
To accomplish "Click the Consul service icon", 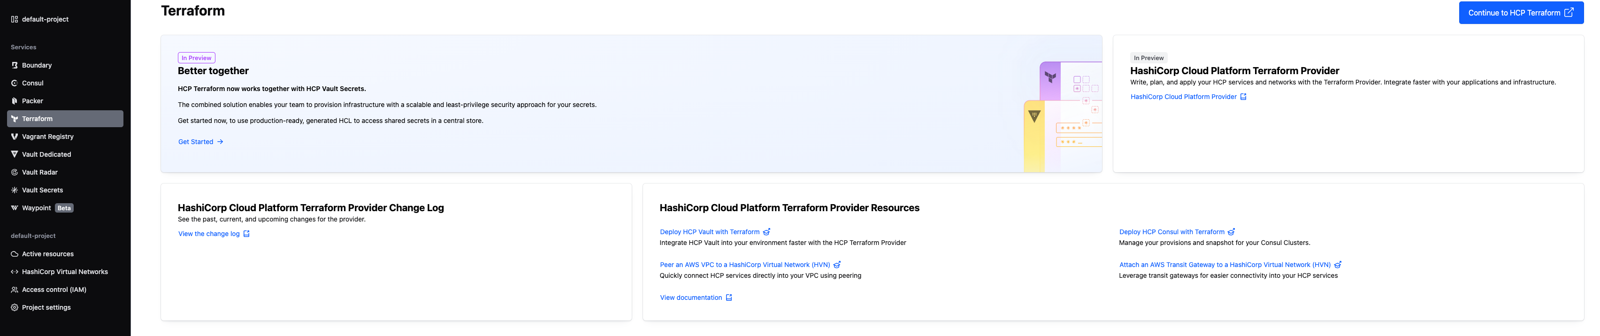I will pyautogui.click(x=14, y=83).
